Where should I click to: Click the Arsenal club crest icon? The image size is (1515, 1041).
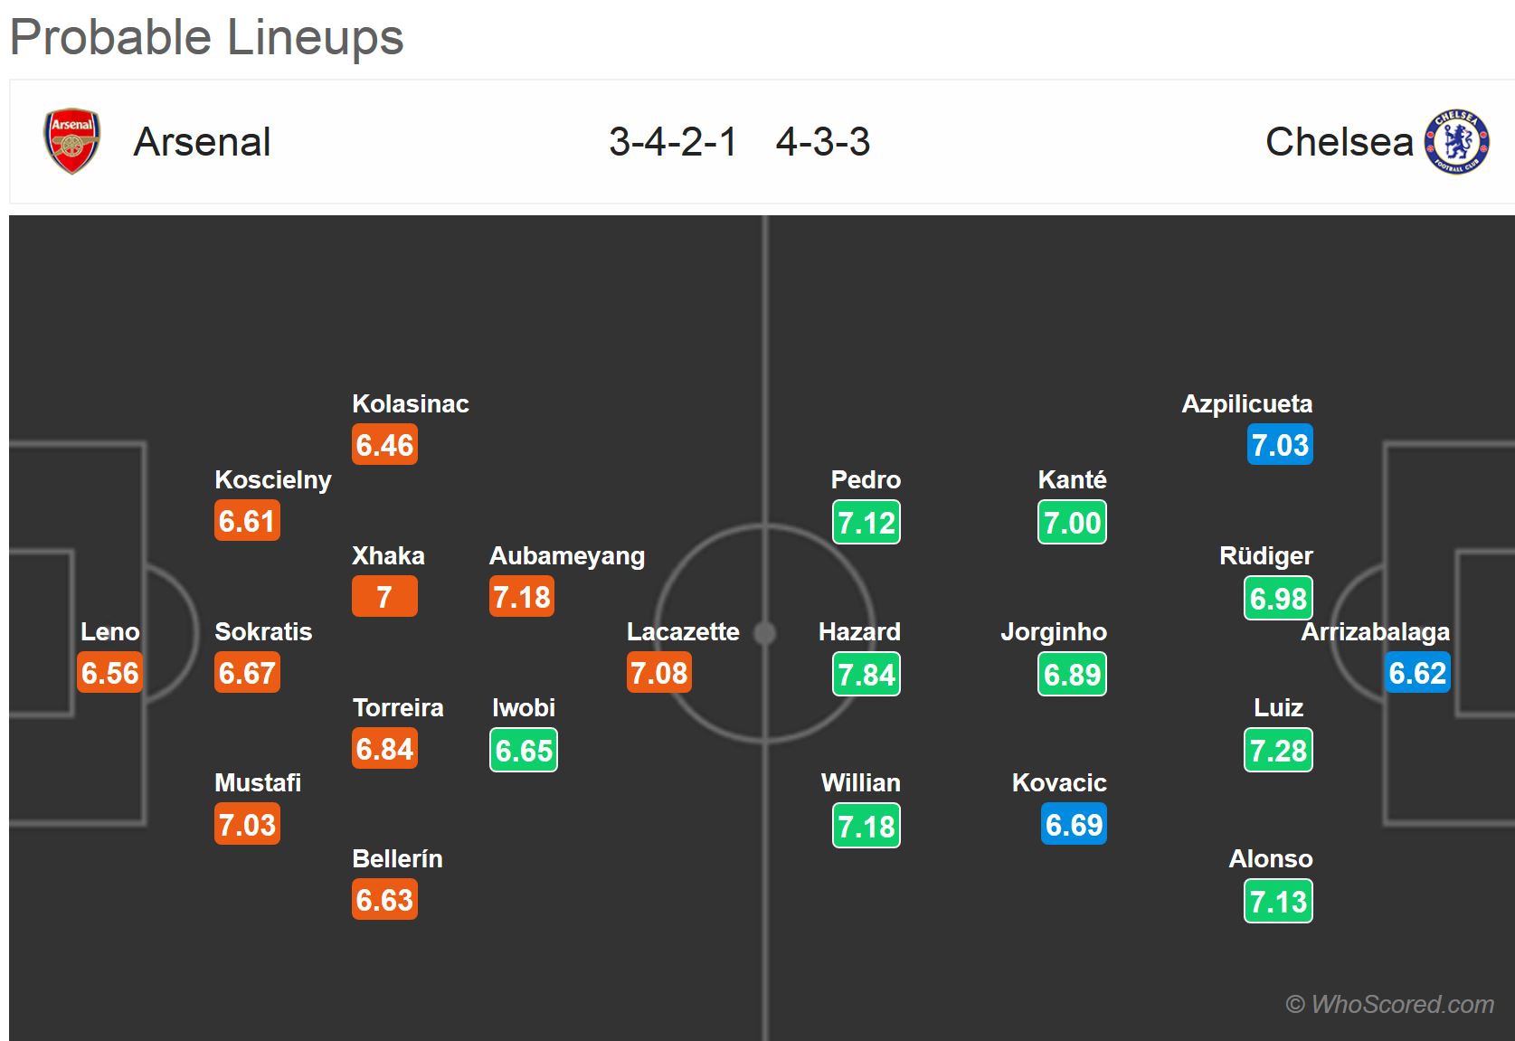(72, 141)
